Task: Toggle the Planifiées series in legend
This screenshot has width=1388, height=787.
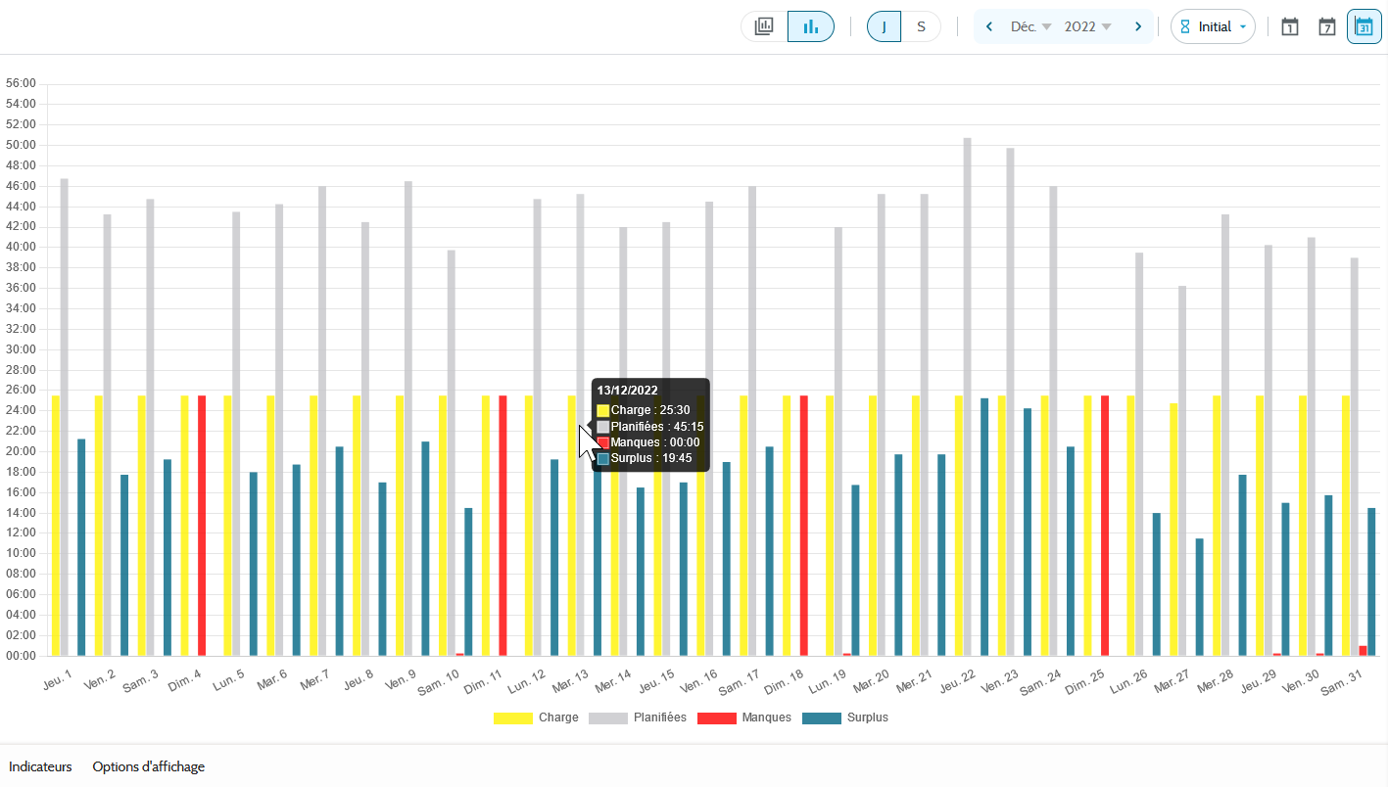Action: click(638, 718)
